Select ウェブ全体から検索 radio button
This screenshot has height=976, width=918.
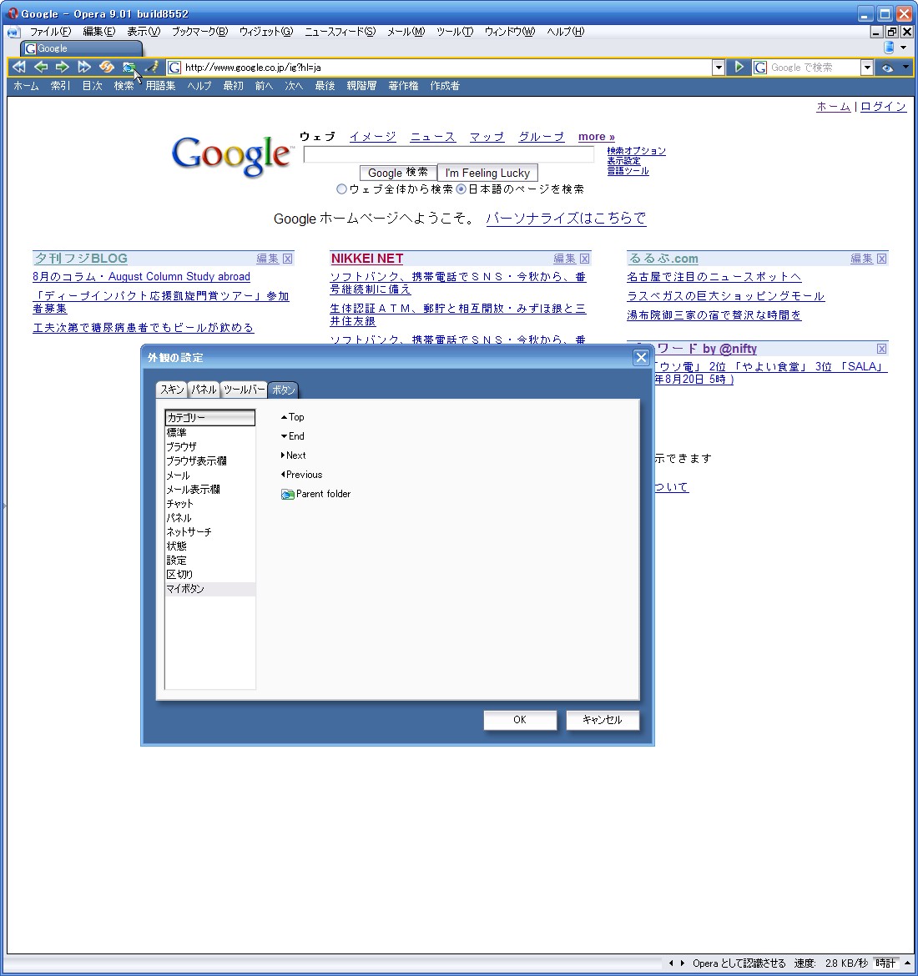tap(341, 189)
